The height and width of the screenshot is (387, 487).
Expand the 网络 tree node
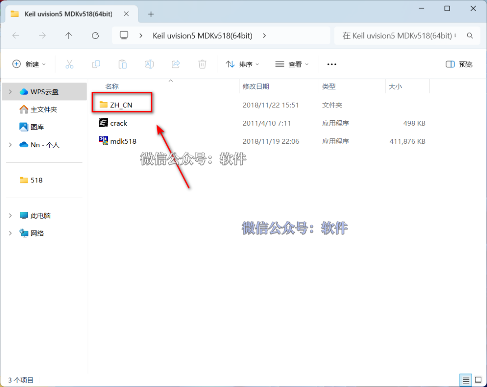10,233
